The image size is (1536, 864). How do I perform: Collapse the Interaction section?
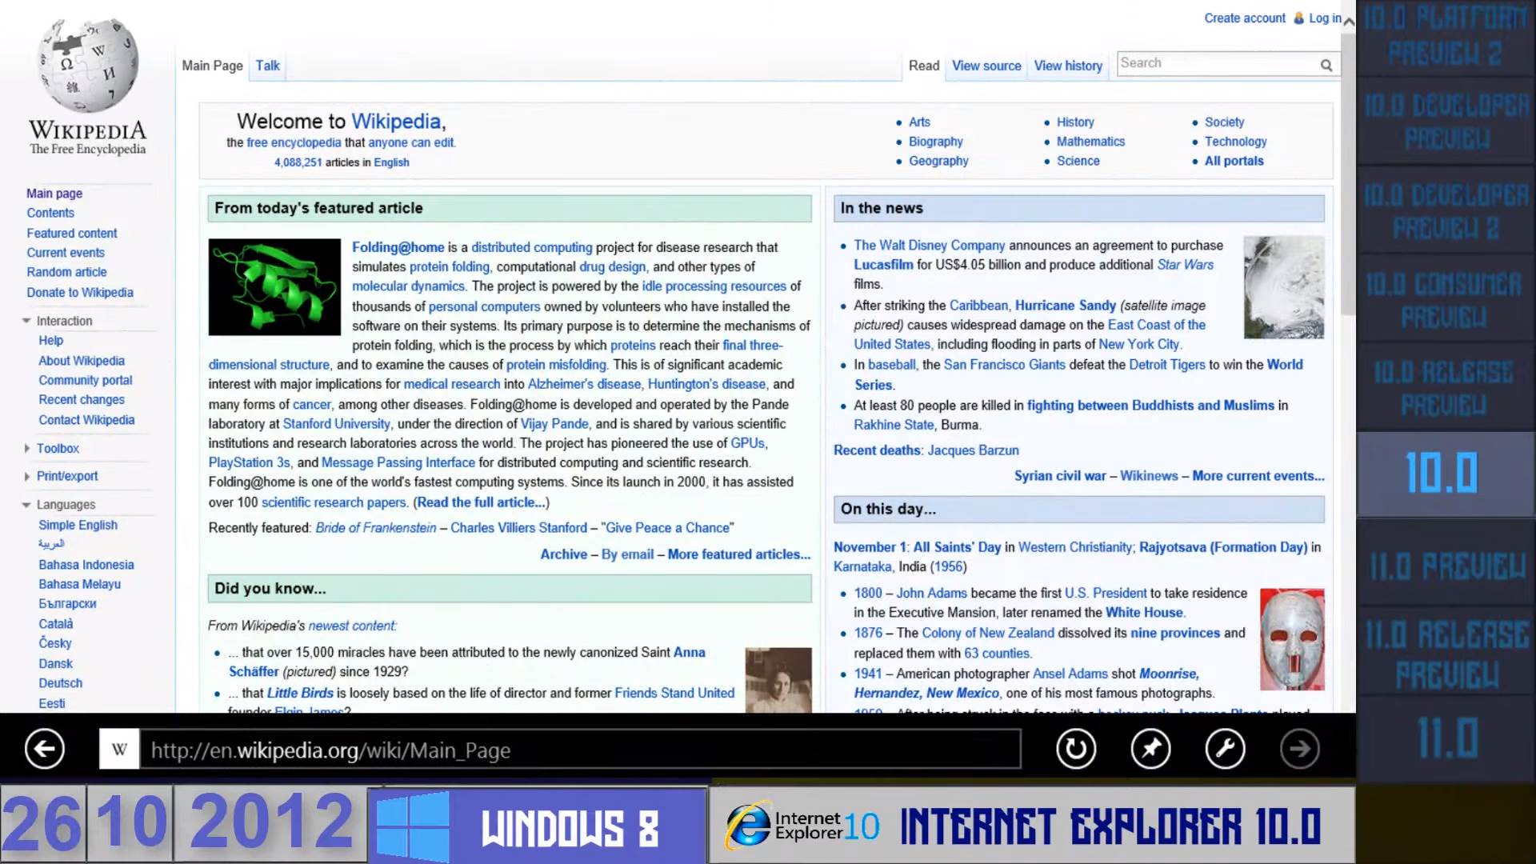[26, 320]
